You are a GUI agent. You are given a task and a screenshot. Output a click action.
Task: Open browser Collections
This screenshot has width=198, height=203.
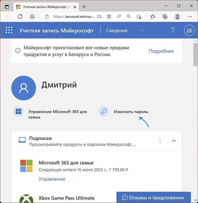click(x=165, y=17)
